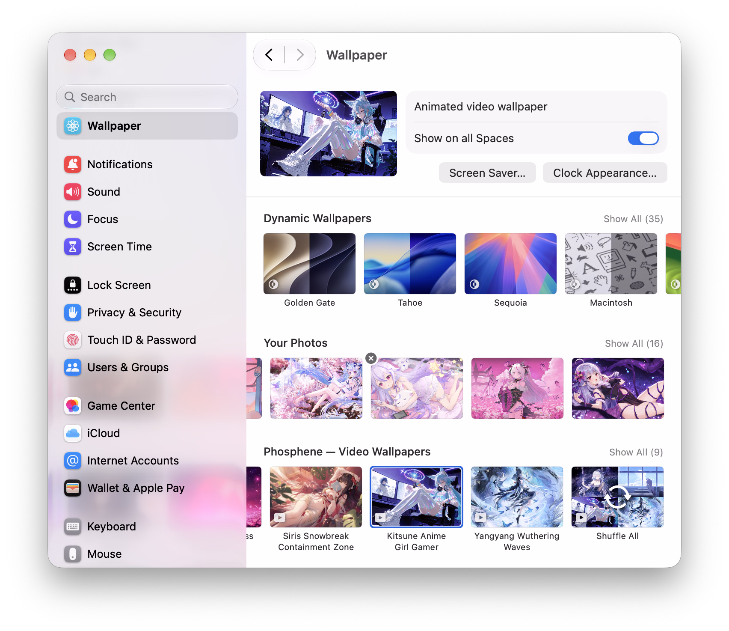Image resolution: width=729 pixels, height=631 pixels.
Task: Click the Lock Screen icon
Action: (x=73, y=285)
